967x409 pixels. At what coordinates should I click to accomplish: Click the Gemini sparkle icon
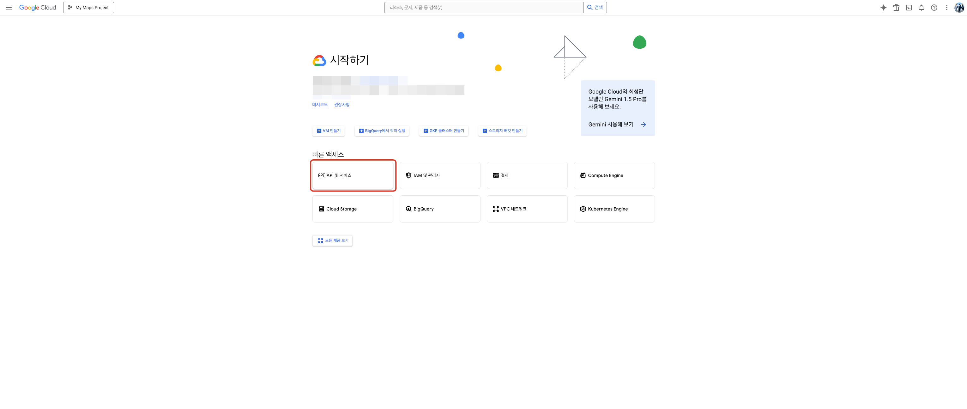click(x=883, y=8)
